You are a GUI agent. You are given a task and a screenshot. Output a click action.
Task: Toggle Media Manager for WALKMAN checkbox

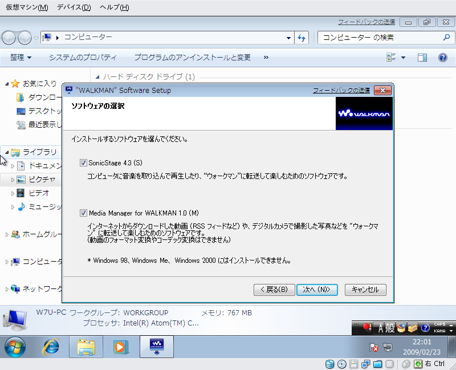(83, 213)
